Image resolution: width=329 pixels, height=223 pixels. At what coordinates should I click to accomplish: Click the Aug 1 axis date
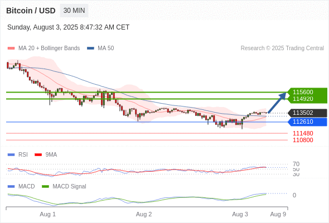point(48,215)
